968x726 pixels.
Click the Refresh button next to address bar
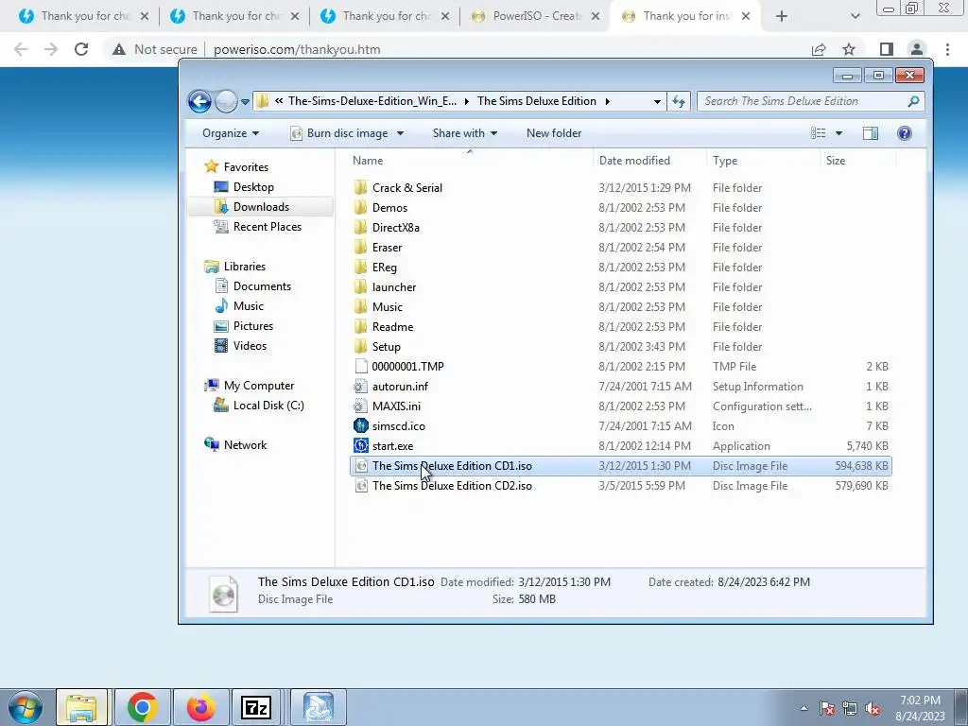pyautogui.click(x=679, y=101)
